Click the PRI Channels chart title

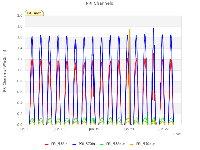(x=99, y=3)
